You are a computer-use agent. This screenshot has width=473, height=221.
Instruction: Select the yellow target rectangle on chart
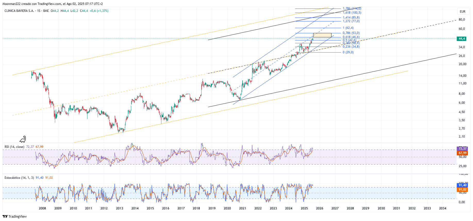[322, 35]
